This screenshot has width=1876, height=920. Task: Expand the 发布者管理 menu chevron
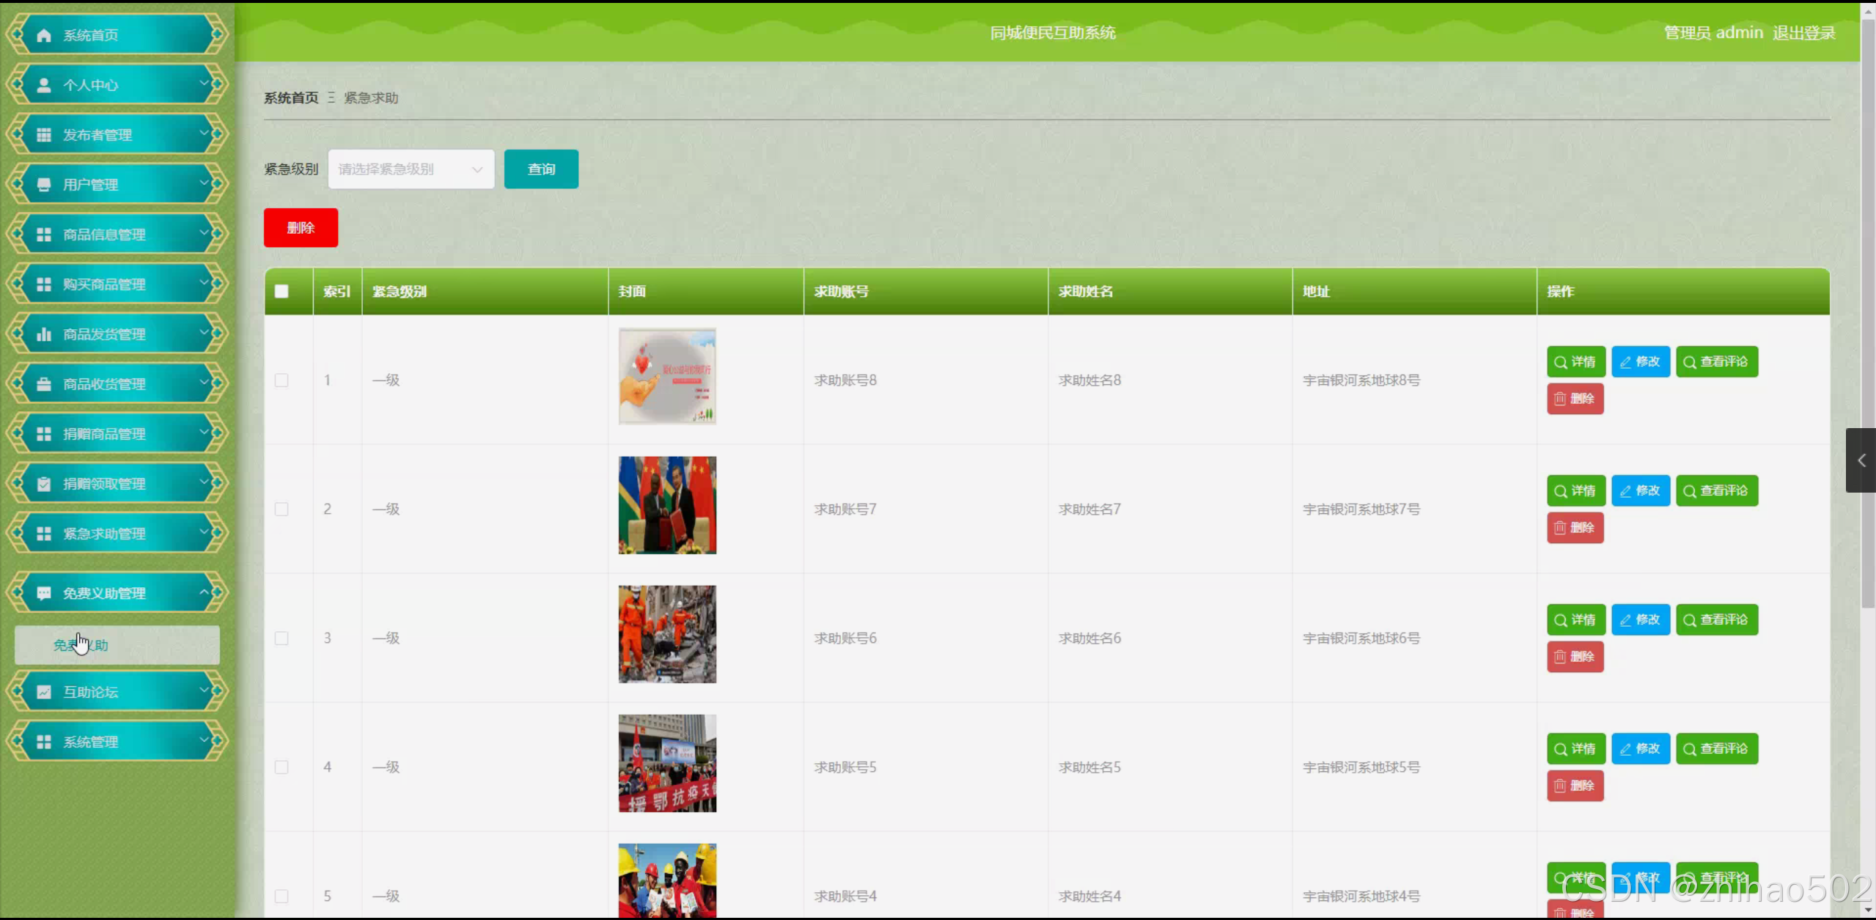click(x=205, y=133)
